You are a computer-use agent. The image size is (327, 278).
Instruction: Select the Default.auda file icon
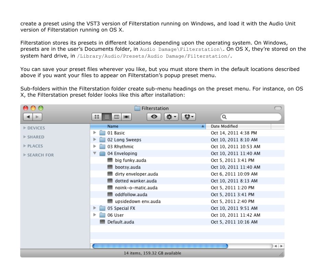pos(102,222)
